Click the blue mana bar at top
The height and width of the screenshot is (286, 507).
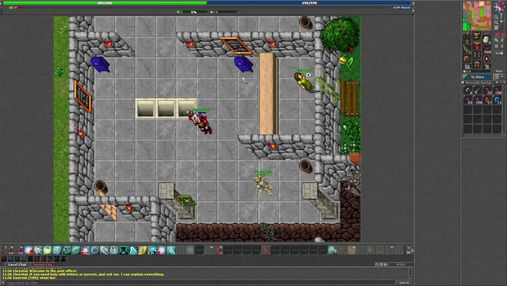pyautogui.click(x=309, y=3)
